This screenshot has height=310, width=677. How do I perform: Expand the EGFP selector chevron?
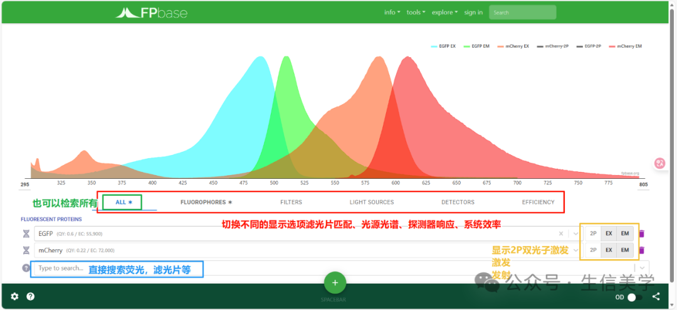tap(575, 233)
